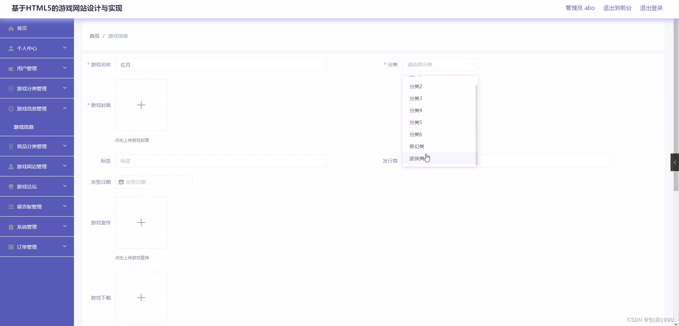Image resolution: width=679 pixels, height=326 pixels.
Task: Open 游戏信息 submenu item
Action: click(23, 127)
